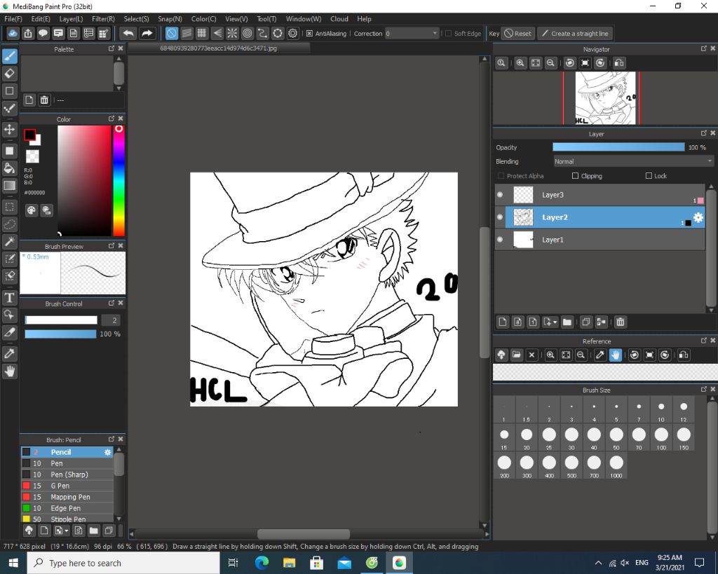Viewport: 718px width, 574px height.
Task: Open snap settings gear icon
Action: [x=293, y=34]
